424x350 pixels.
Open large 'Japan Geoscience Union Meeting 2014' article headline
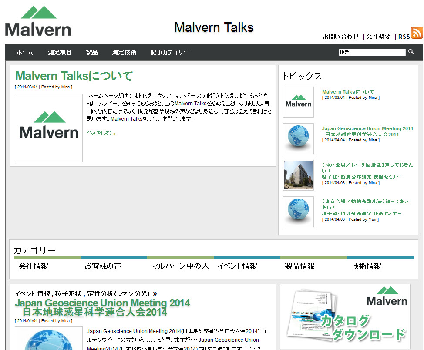click(102, 307)
